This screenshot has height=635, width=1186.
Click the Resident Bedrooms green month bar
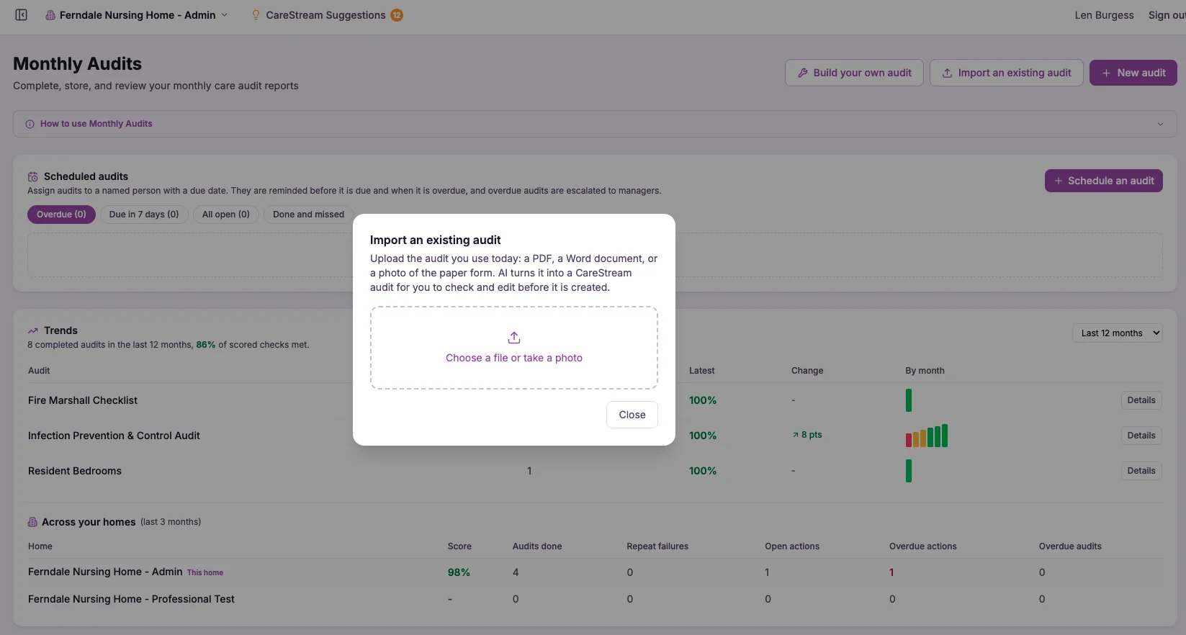pyautogui.click(x=909, y=471)
